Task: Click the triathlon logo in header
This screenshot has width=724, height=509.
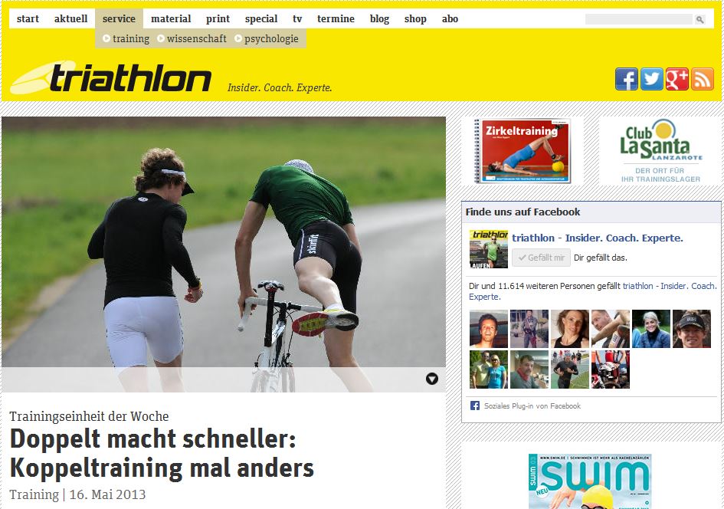Action: tap(111, 77)
